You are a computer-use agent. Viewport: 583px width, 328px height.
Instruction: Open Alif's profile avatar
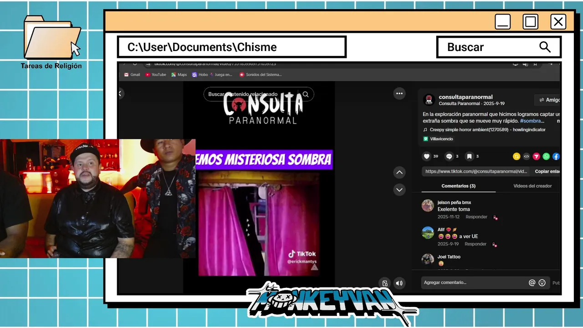point(428,233)
